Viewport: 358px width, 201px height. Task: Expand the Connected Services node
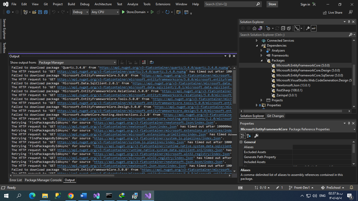(257, 41)
